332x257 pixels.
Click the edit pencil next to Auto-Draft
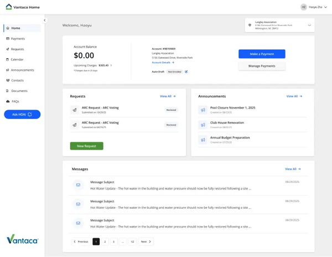(x=186, y=72)
